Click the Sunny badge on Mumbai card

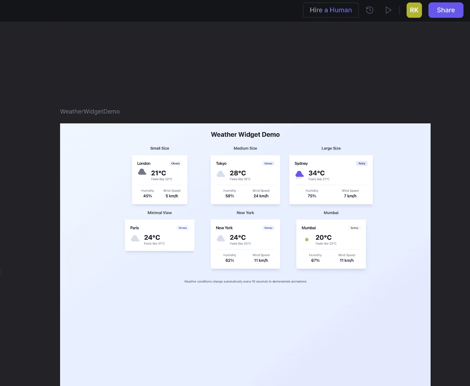point(354,228)
